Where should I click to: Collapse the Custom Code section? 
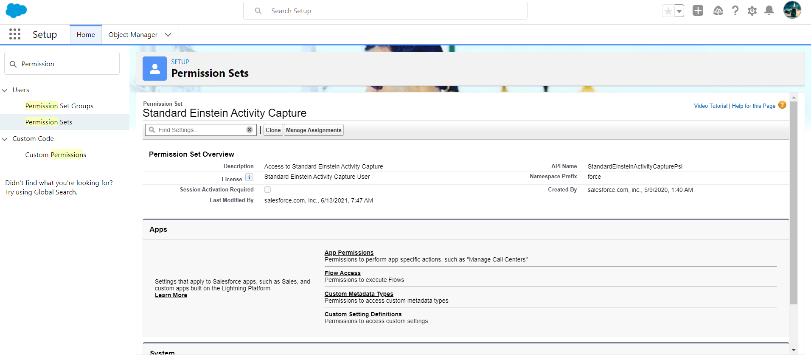[x=5, y=139]
